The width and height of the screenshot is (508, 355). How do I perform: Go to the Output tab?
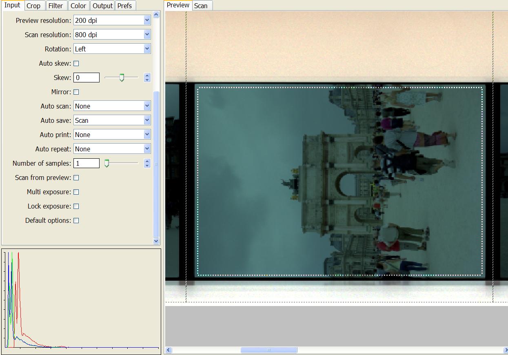click(x=102, y=6)
